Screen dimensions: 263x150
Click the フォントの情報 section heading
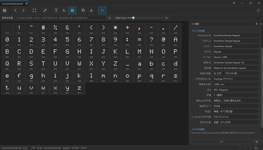tap(198, 31)
